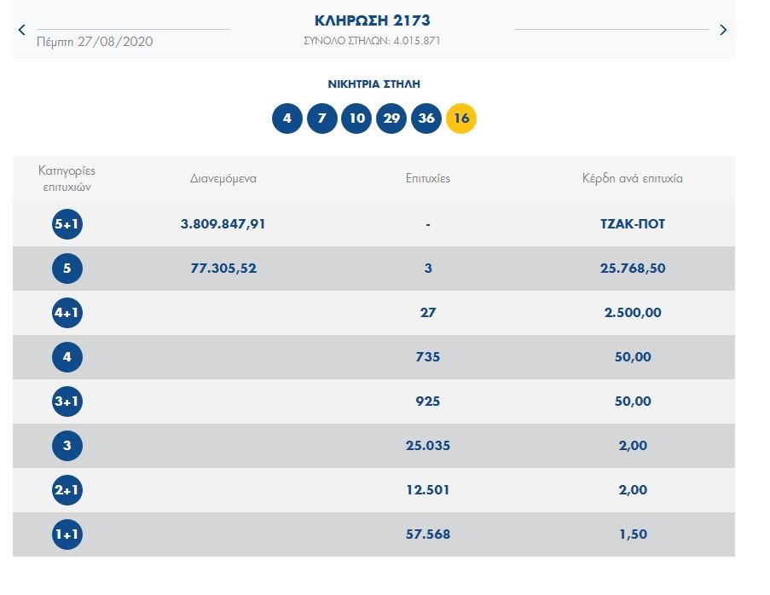Image resolution: width=770 pixels, height=595 pixels.
Task: Select the winning number ball 10
Action: pos(356,118)
